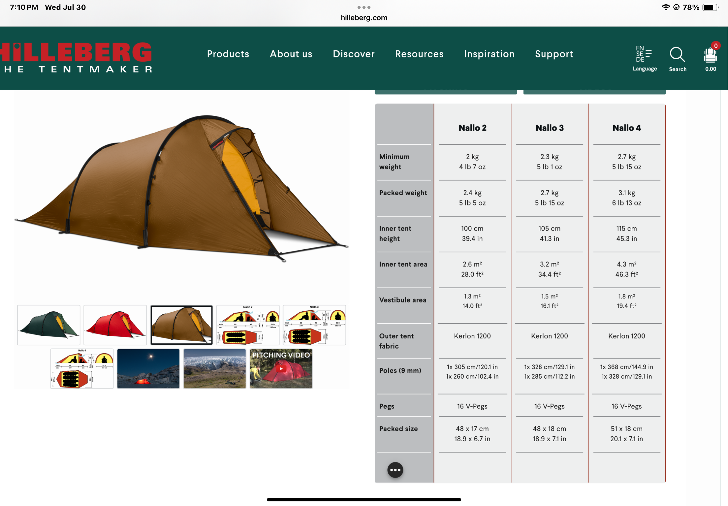The width and height of the screenshot is (728, 506).
Task: Open the Language selector icon
Action: 644,54
